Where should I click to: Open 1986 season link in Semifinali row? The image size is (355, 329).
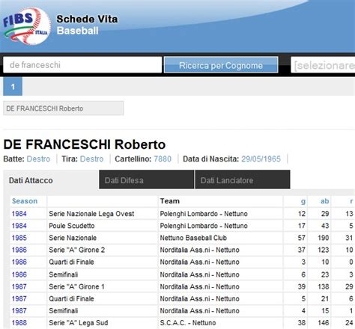(19, 274)
